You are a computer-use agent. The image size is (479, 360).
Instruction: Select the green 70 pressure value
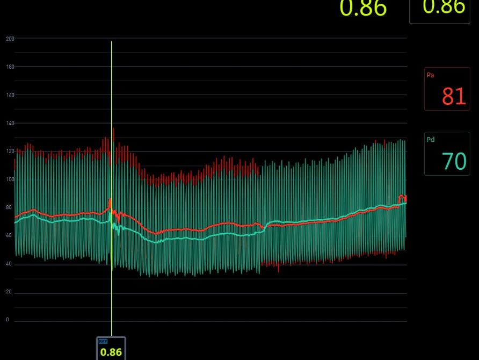tap(454, 161)
